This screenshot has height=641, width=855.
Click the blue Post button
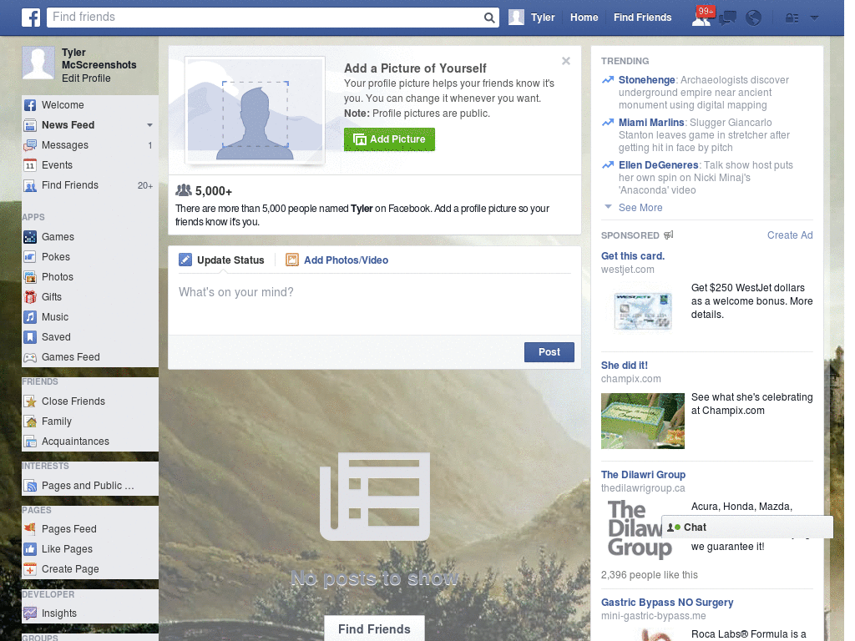549,352
